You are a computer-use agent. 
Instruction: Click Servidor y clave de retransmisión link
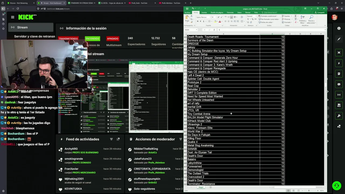coord(34,36)
